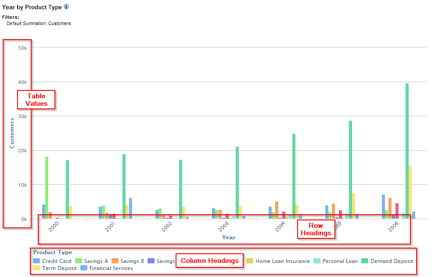Viewport: 435px width, 277px height.
Task: Click the yellow Term Deposit bar in 2006
Action: 410,191
